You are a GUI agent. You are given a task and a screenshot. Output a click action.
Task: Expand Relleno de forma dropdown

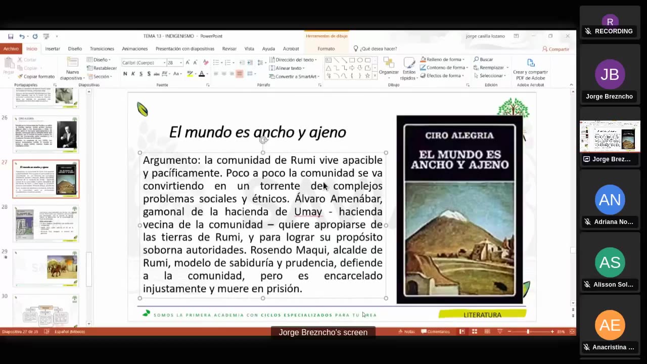coord(443,60)
